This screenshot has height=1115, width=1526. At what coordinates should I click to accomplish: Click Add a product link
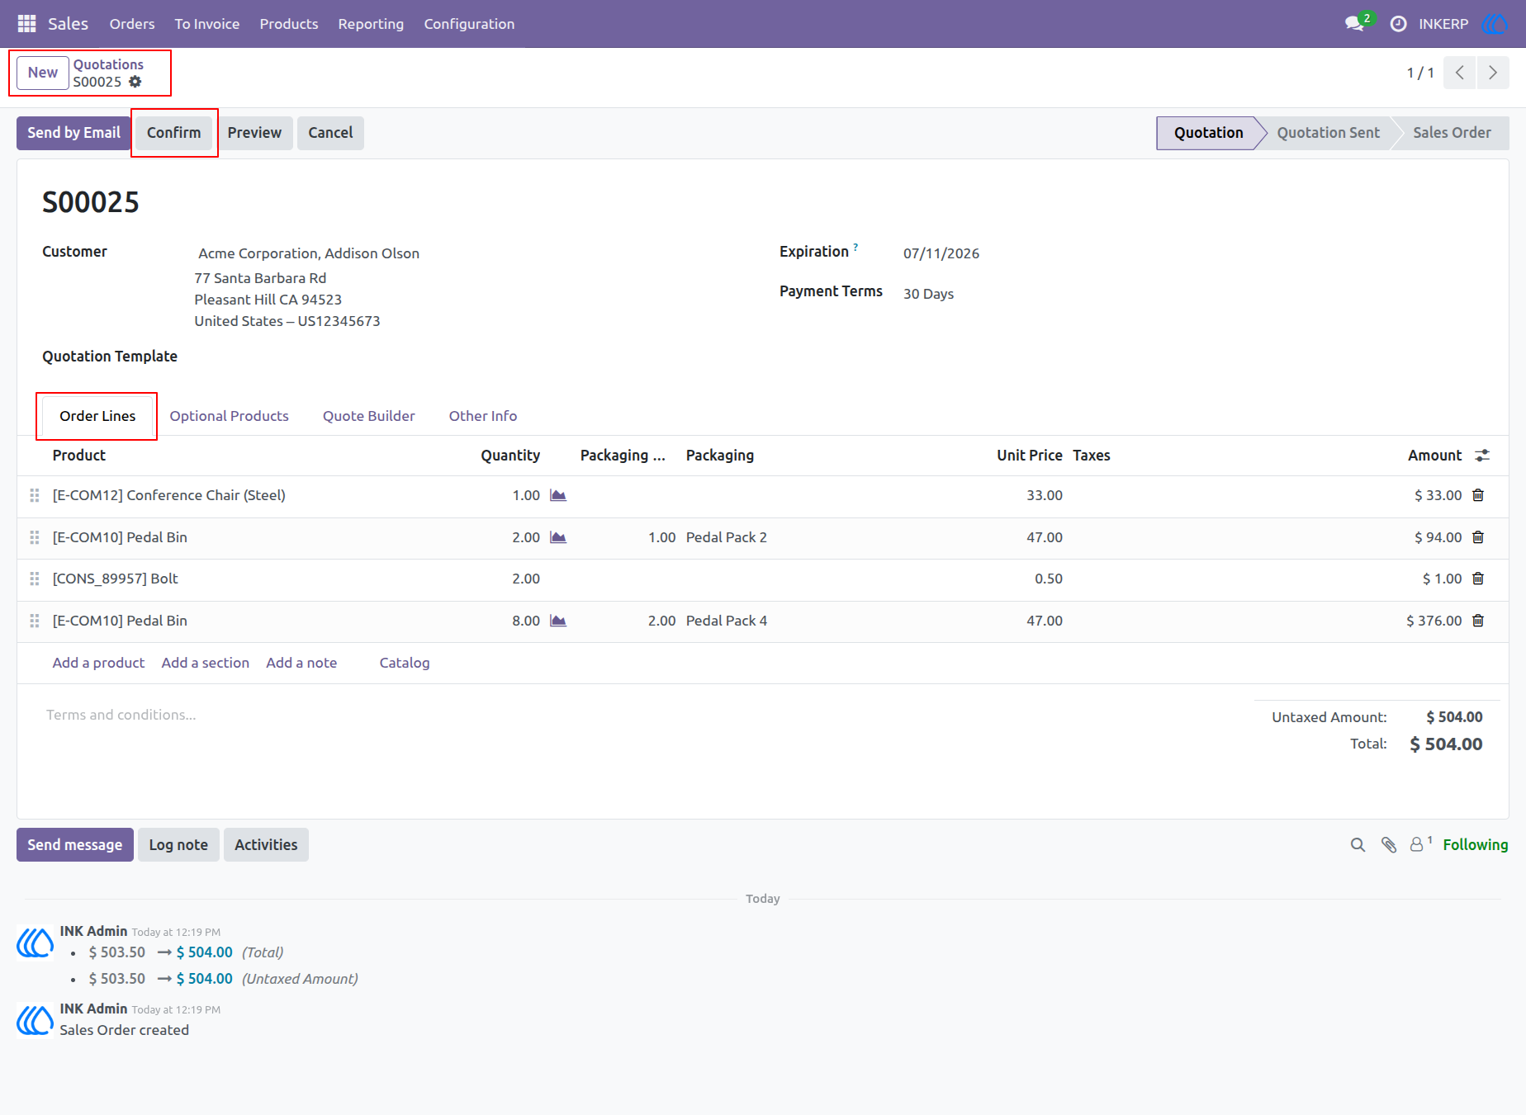[x=98, y=663]
